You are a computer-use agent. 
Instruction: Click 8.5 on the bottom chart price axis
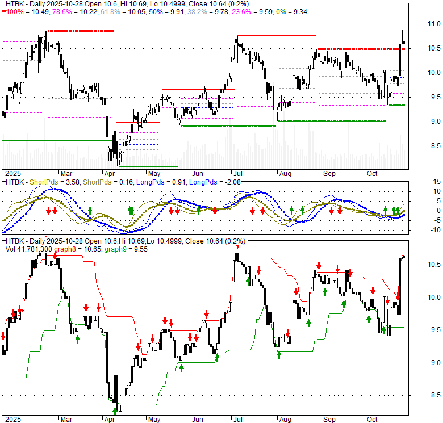[436, 395]
